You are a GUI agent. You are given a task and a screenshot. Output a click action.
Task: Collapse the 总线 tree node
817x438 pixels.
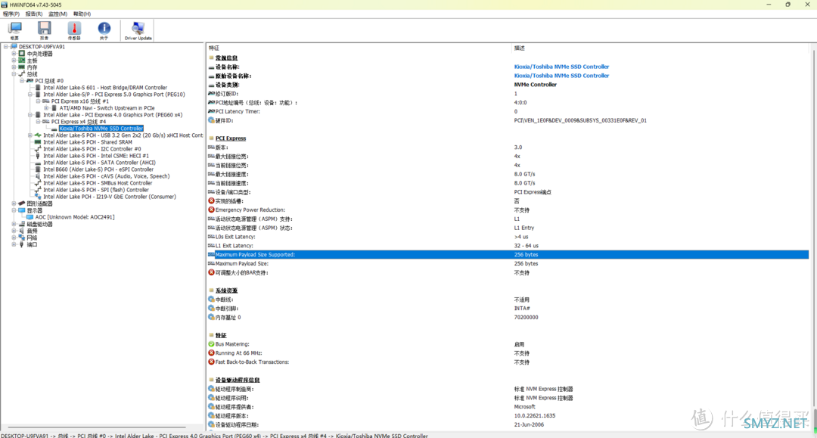tap(14, 74)
